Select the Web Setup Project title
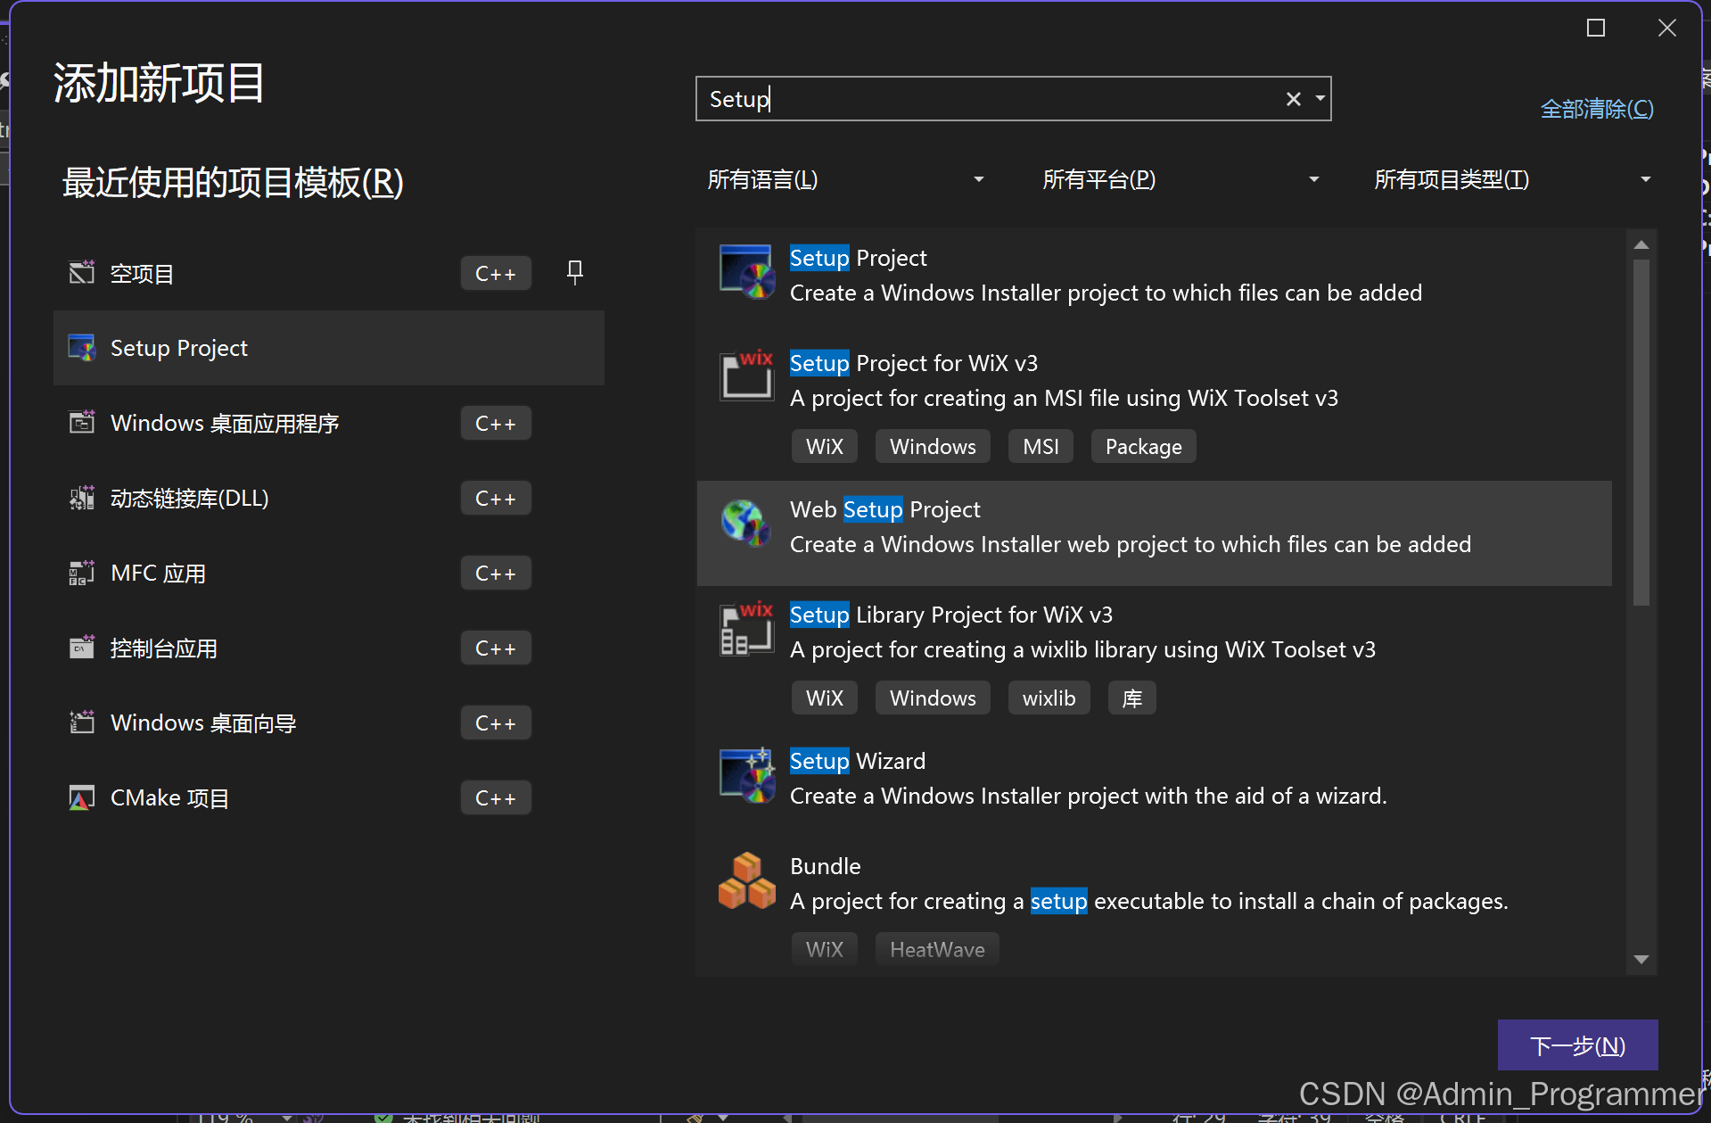 (884, 509)
